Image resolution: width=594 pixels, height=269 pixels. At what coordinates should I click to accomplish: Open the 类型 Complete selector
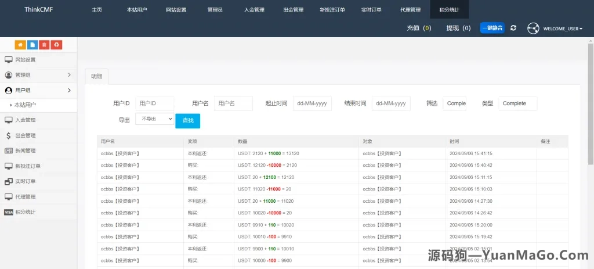click(x=518, y=103)
